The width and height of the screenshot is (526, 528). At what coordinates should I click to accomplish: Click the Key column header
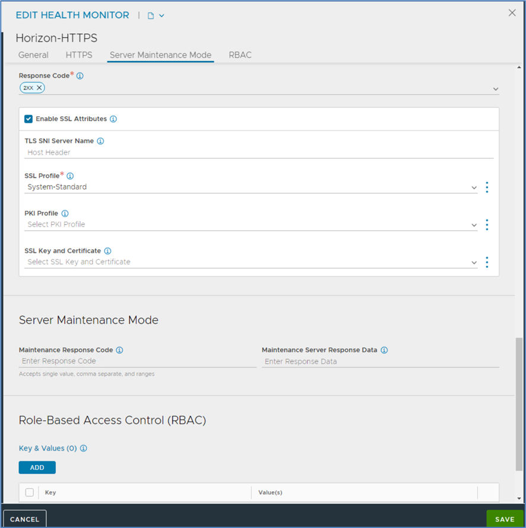[x=50, y=492]
